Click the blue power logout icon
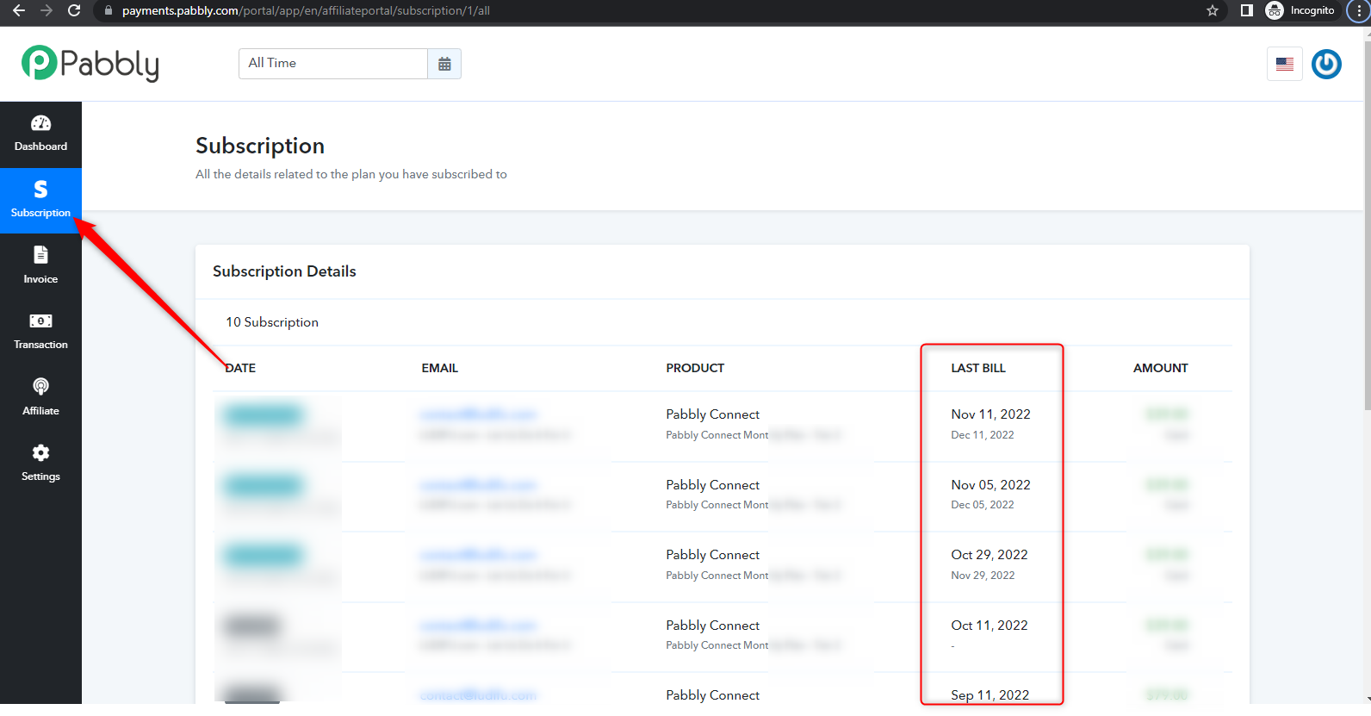Image resolution: width=1371 pixels, height=716 pixels. pyautogui.click(x=1326, y=64)
